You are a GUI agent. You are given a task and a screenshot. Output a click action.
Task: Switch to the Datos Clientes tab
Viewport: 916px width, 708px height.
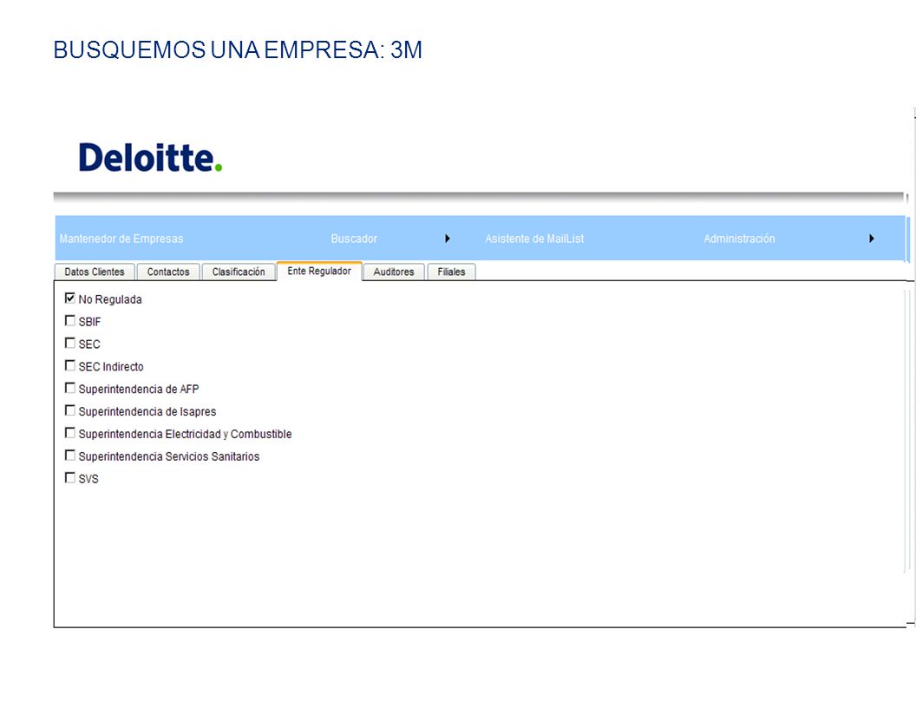coord(95,272)
